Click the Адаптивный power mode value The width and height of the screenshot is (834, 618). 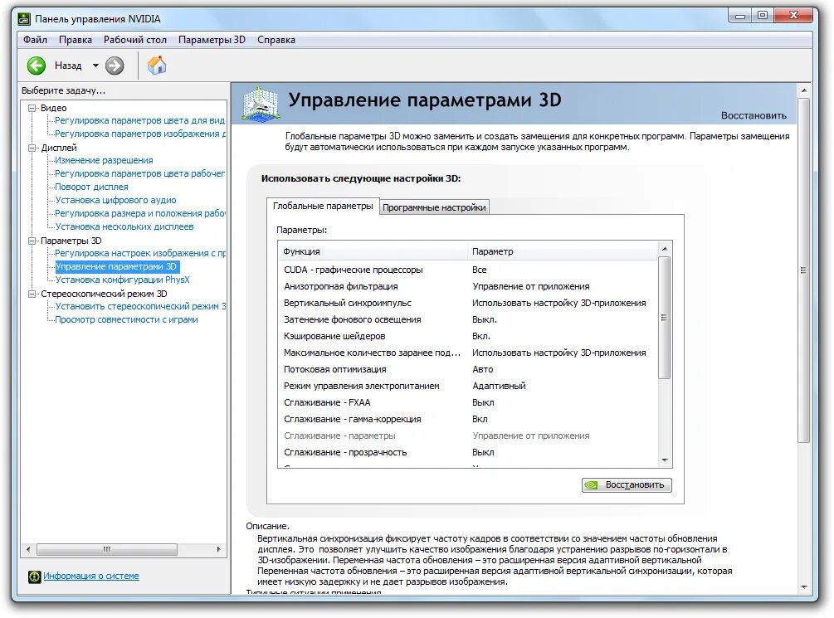(x=499, y=386)
